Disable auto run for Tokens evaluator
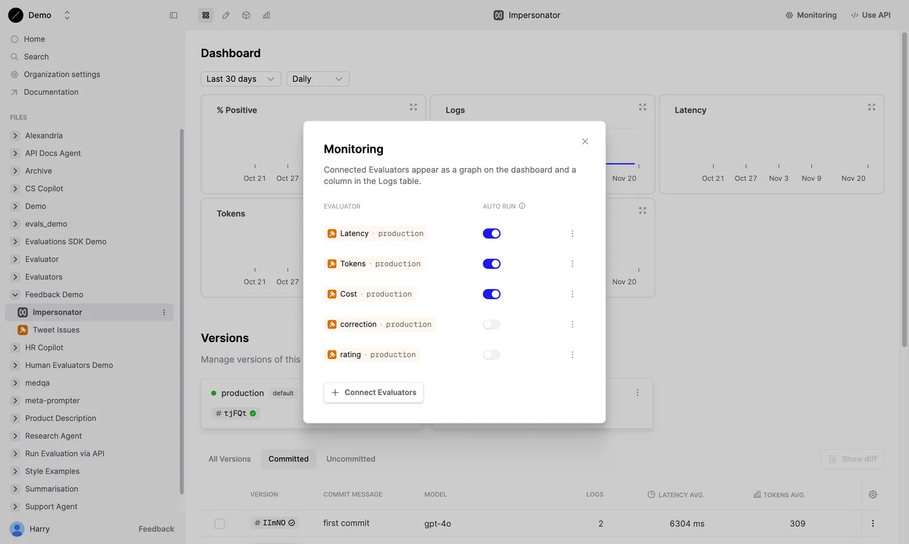The height and width of the screenshot is (544, 909). click(x=491, y=264)
